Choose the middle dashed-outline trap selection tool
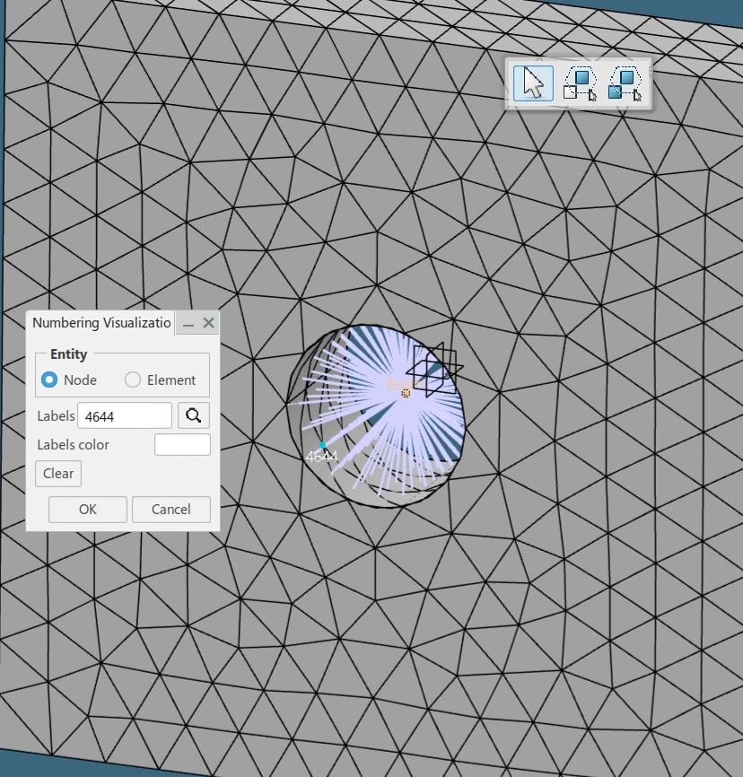The image size is (743, 777). [580, 83]
